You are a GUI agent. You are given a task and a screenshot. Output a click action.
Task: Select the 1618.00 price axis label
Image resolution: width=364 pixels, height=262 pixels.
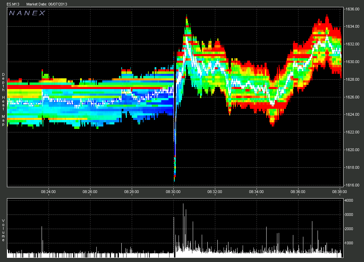click(352, 167)
